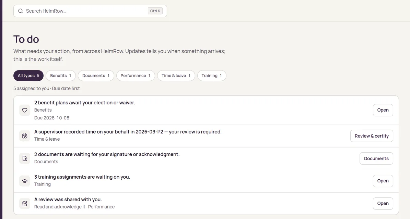The width and height of the screenshot is (410, 219).
Task: Click the 'To do' page heading
Action: click(26, 39)
